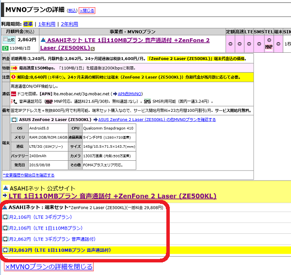291x275 pixels.
Task: Open ASUS ZenFone 2 Laser 他MVNOプランを確認する link
Action: [157, 120]
